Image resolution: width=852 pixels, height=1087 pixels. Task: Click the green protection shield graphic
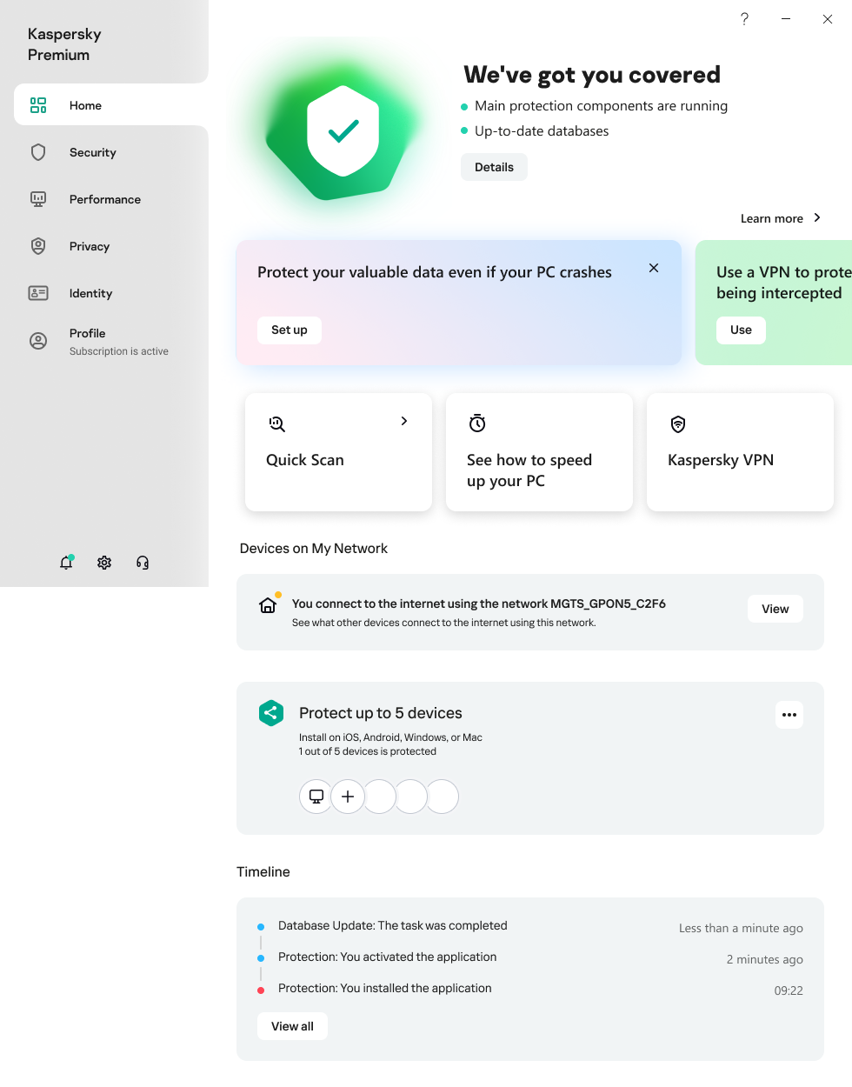tap(343, 131)
